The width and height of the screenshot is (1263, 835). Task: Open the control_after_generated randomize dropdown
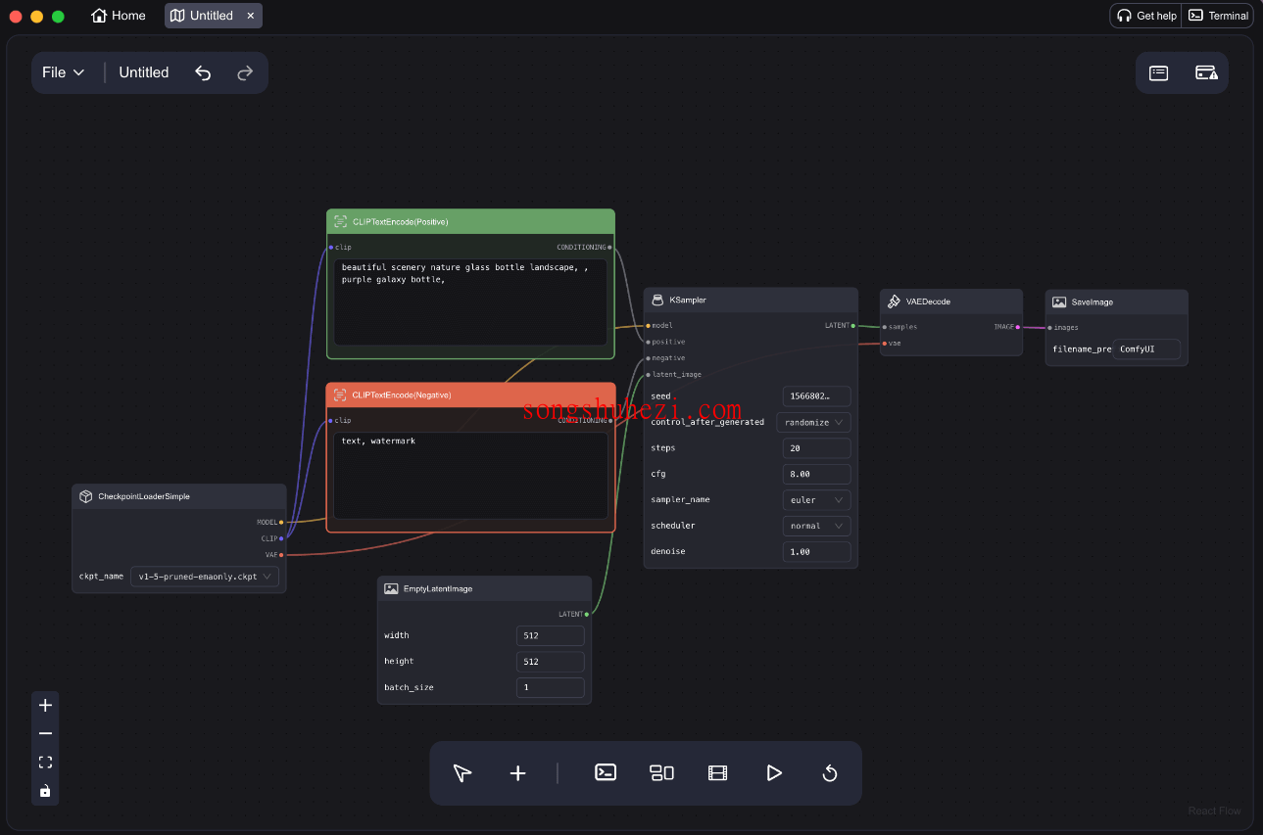pos(813,422)
